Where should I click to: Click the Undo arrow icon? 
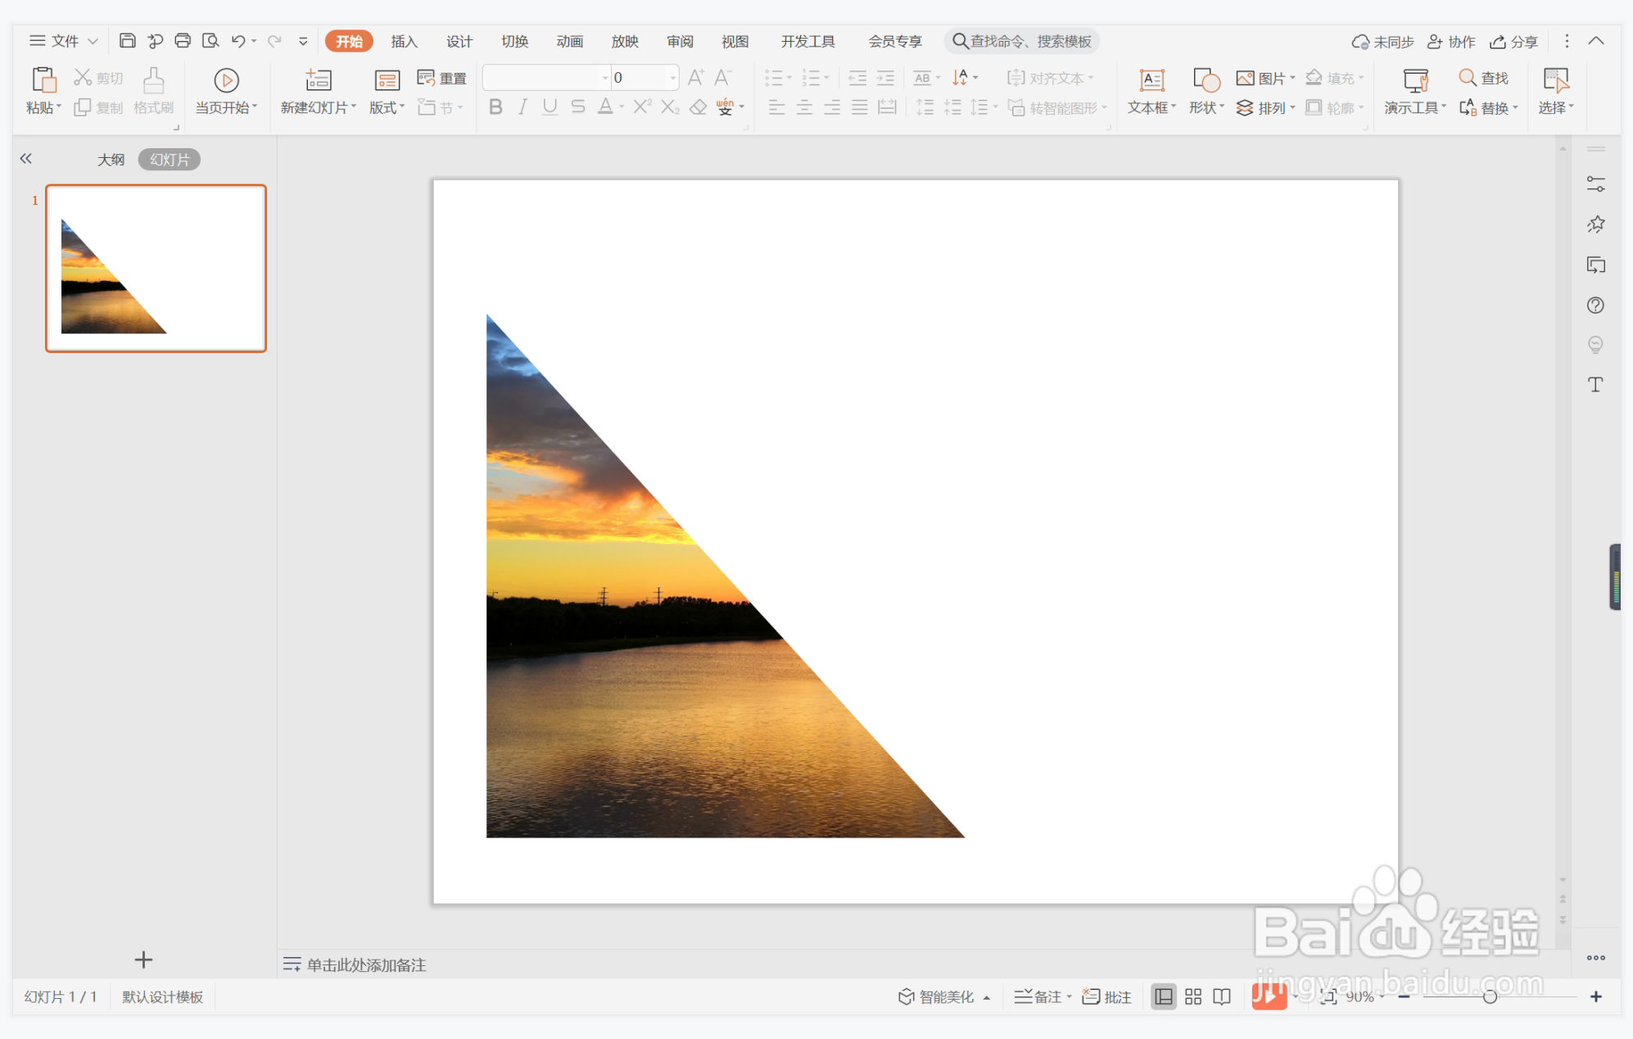pos(238,40)
